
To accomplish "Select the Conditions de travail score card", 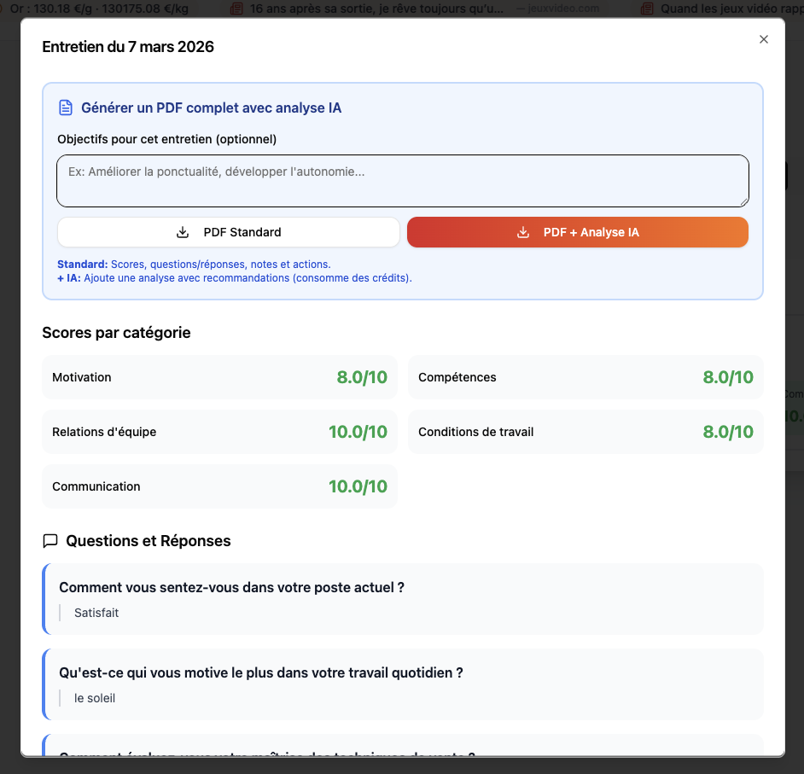I will [x=586, y=432].
